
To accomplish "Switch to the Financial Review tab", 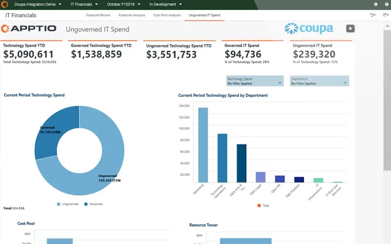I will (98, 15).
